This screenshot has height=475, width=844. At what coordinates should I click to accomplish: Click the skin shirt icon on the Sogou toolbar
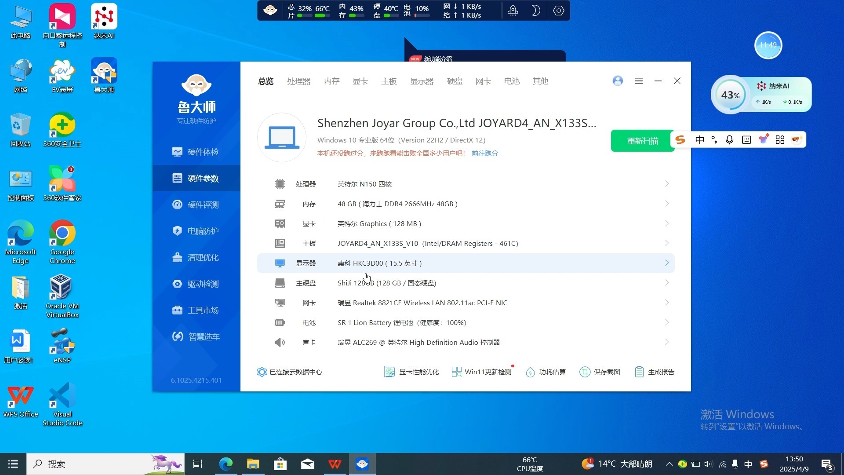click(764, 139)
